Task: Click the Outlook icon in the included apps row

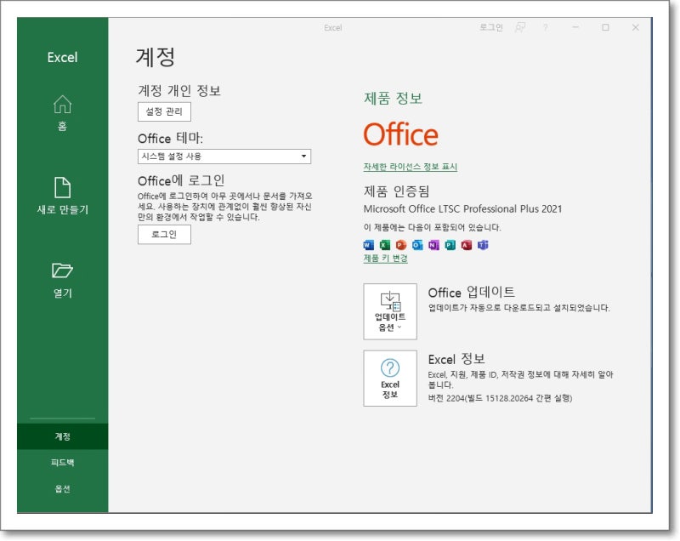Action: (418, 245)
